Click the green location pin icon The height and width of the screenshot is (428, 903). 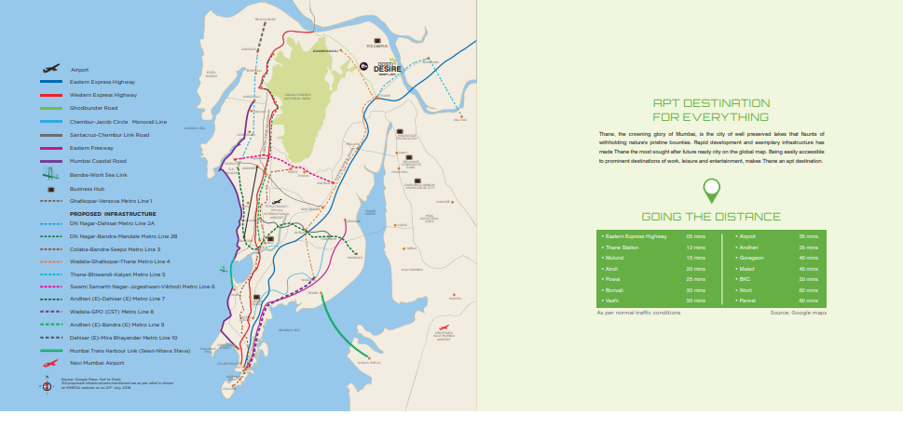(x=711, y=191)
